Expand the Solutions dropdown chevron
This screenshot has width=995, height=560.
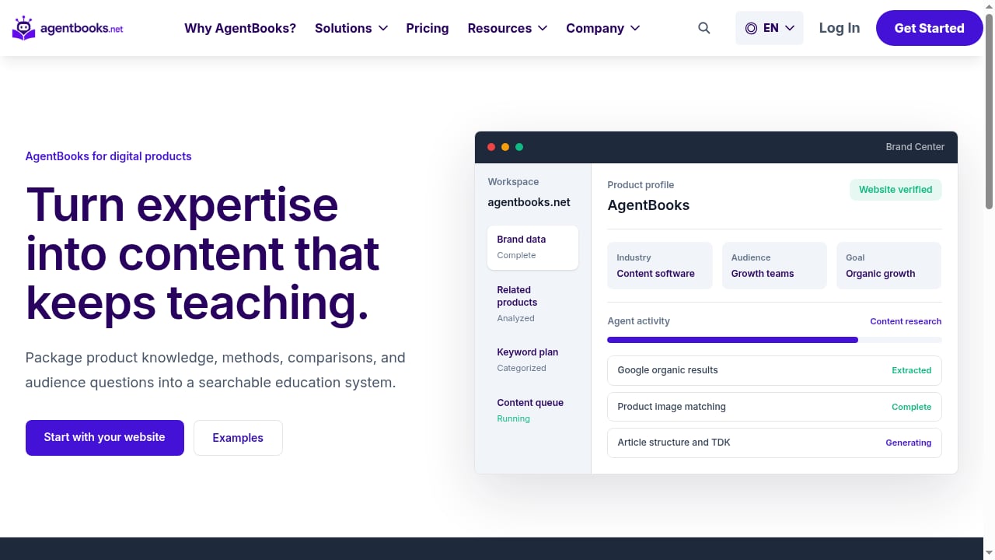point(383,28)
